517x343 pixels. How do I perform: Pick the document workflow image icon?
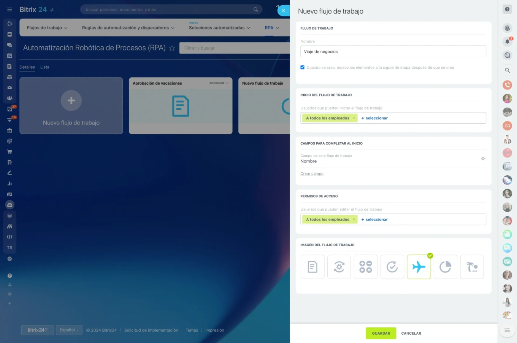point(312,267)
